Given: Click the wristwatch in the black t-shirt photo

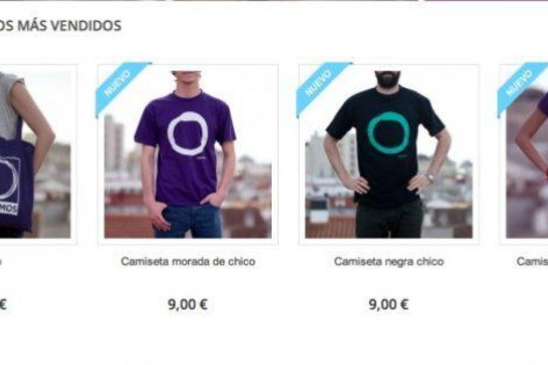Looking at the screenshot, I should 429,177.
